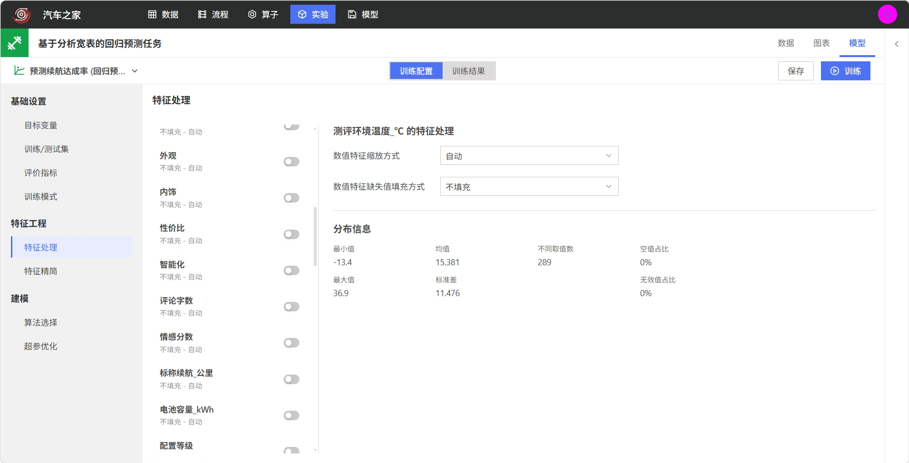
Task: Open 特征精简 in the sidebar
Action: pyautogui.click(x=41, y=271)
